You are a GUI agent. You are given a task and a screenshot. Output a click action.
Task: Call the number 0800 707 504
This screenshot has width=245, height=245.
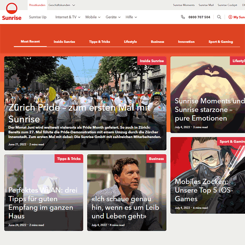coord(199,17)
